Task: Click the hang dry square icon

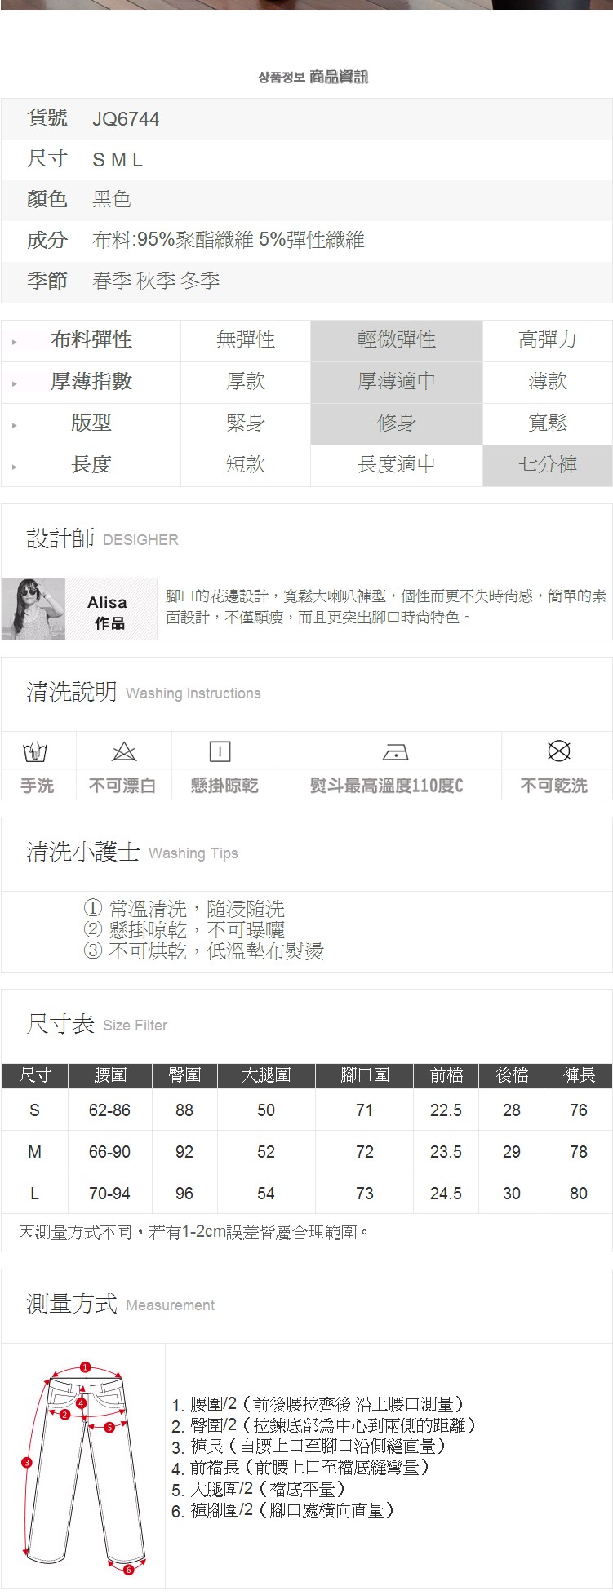Action: point(220,751)
